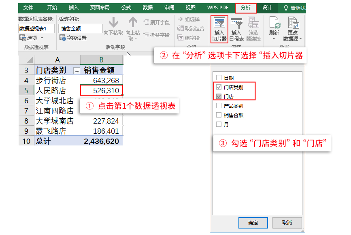This screenshot has height=235, width=351.
Task: Select row 8 header
Action: [26, 121]
